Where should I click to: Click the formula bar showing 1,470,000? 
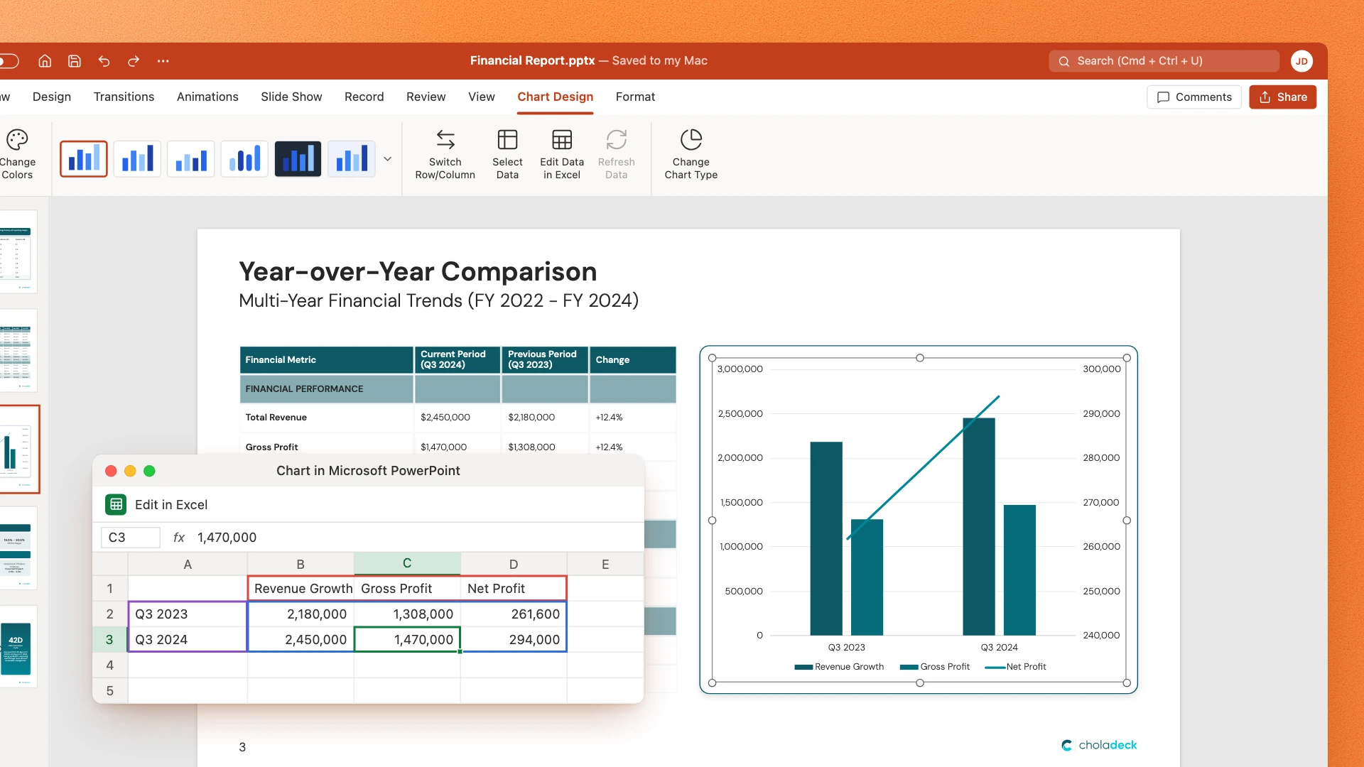pyautogui.click(x=418, y=538)
